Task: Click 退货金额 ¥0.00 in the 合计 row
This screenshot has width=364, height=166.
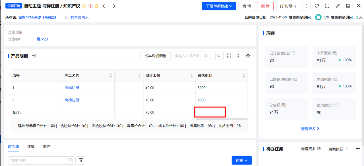Action: click(150, 112)
